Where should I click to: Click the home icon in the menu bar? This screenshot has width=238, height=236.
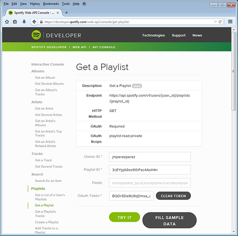(x=84, y=4)
